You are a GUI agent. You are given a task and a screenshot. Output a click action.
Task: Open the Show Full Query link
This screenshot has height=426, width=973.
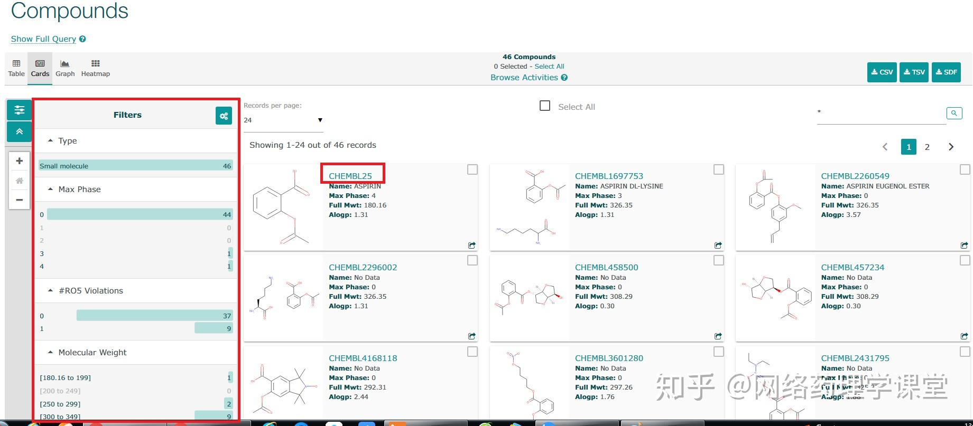[x=43, y=39]
